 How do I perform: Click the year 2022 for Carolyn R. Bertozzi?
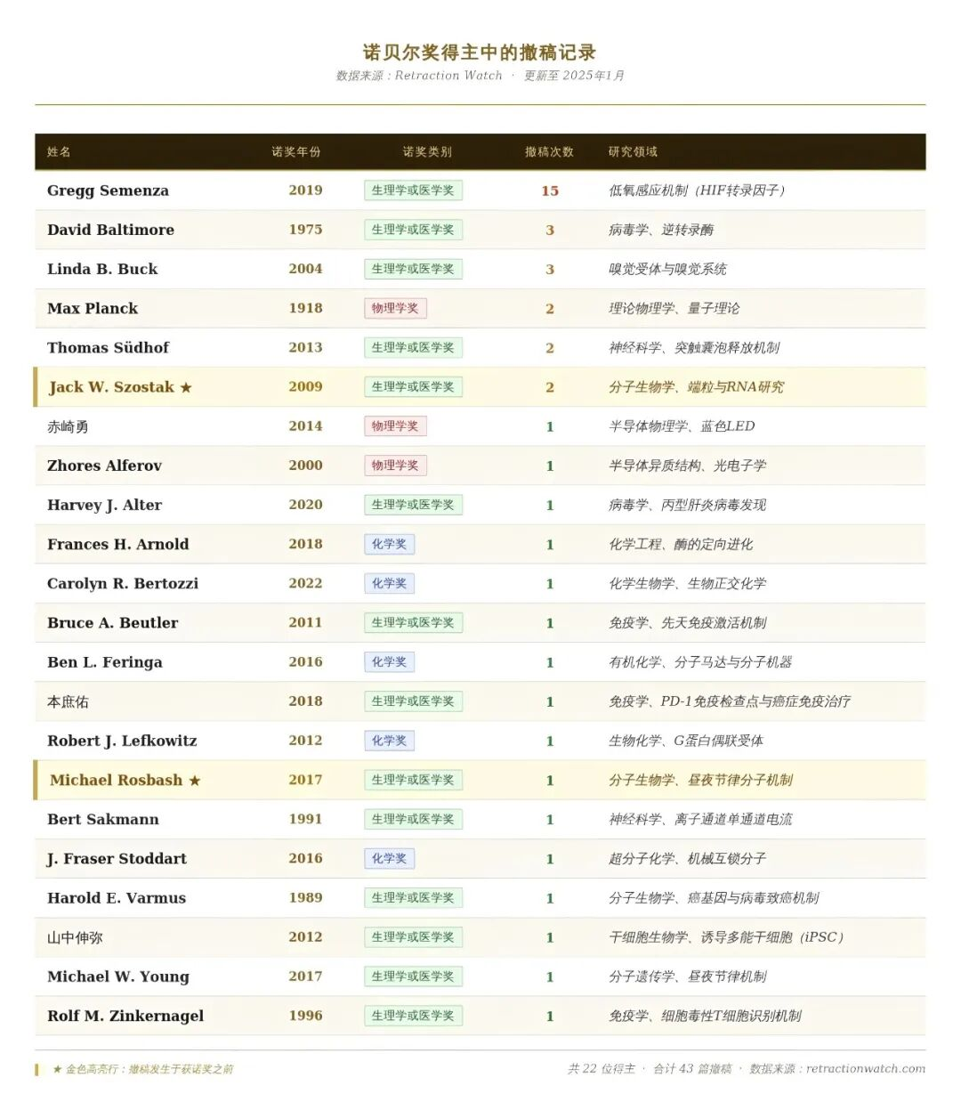(x=305, y=584)
